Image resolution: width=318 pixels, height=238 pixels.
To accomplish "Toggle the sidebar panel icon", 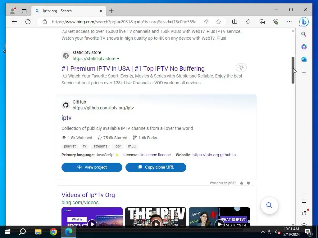I will click(x=304, y=201).
